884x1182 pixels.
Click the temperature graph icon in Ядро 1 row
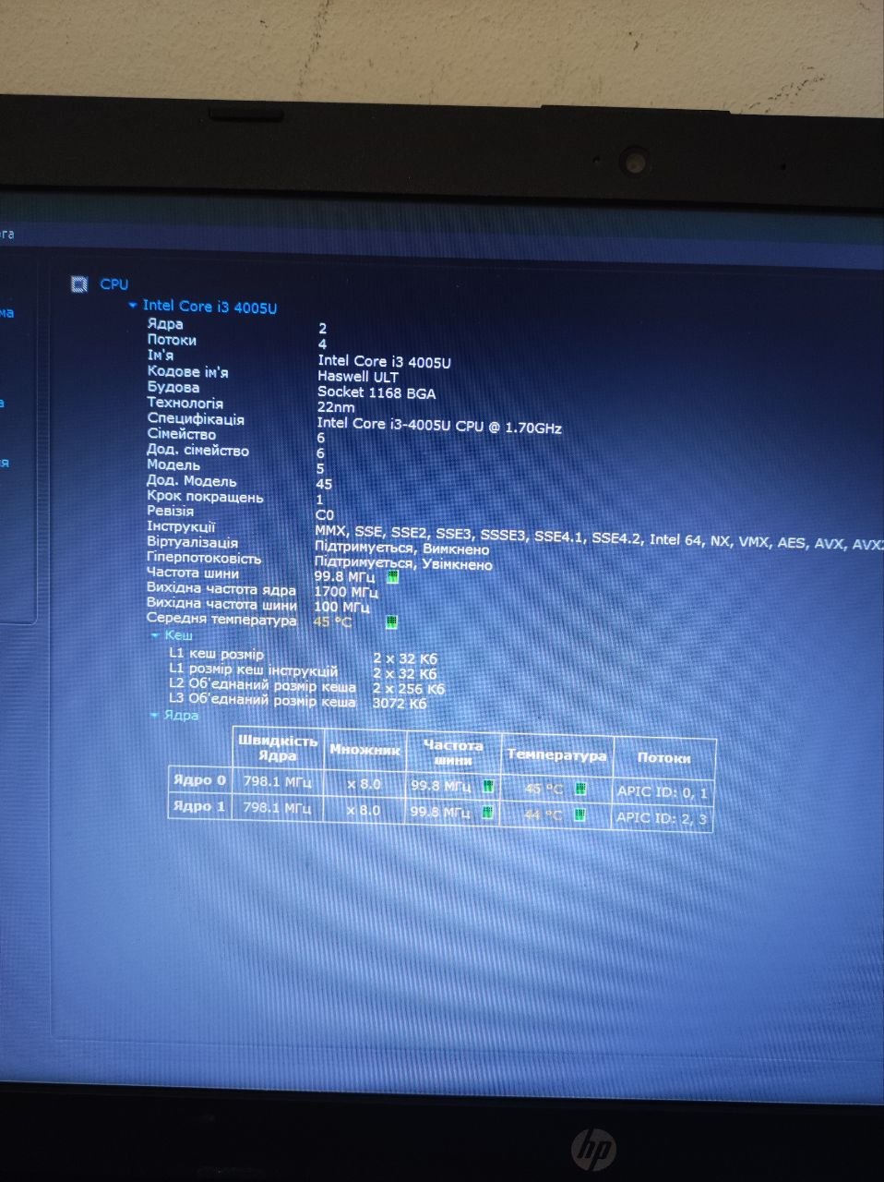[x=579, y=814]
